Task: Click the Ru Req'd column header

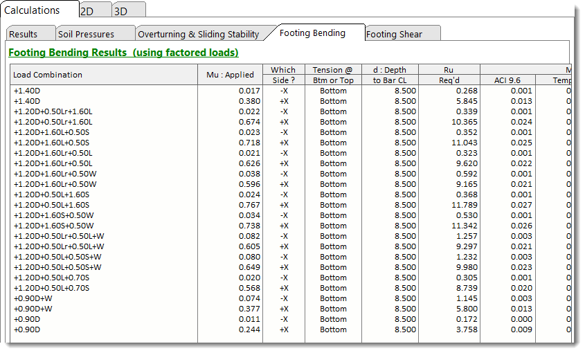Action: (449, 75)
